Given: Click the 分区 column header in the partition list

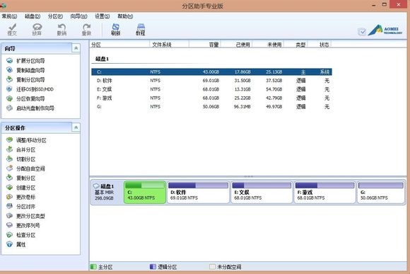Looking at the screenshot, I should [119, 45].
